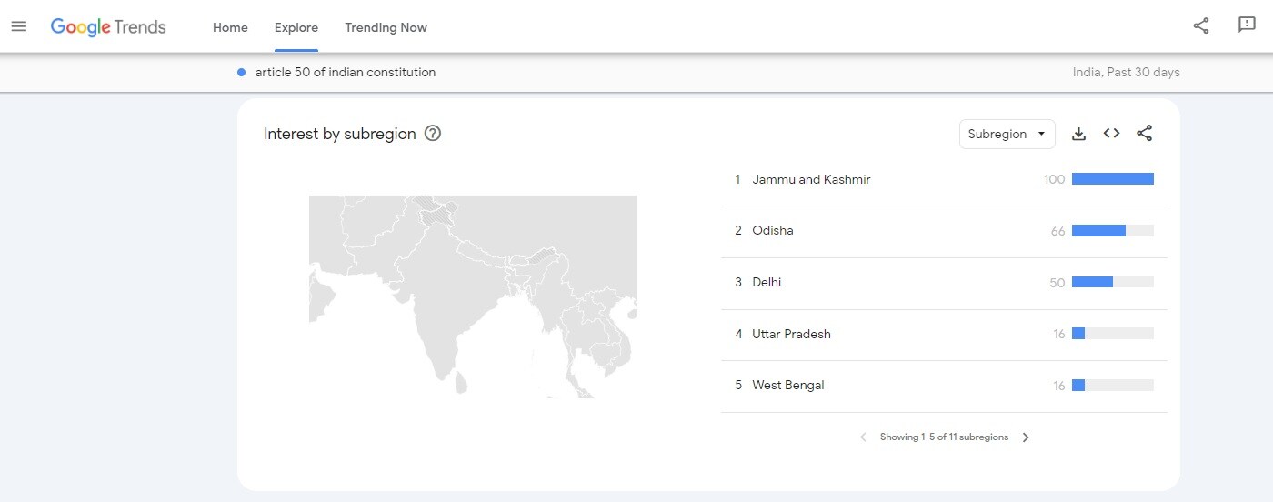Click the embed code icon
Image resolution: width=1273 pixels, height=502 pixels.
[1111, 134]
